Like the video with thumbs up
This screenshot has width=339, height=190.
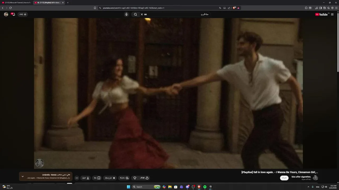pyautogui.click(x=144, y=178)
